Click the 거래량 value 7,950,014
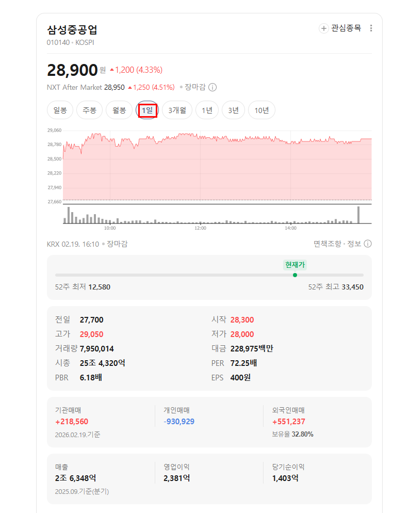Image resolution: width=409 pixels, height=513 pixels. point(97,349)
